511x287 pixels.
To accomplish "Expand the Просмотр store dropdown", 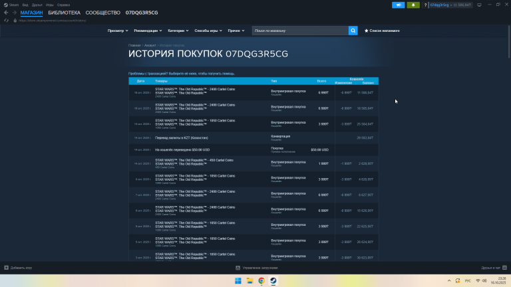I will (118, 31).
